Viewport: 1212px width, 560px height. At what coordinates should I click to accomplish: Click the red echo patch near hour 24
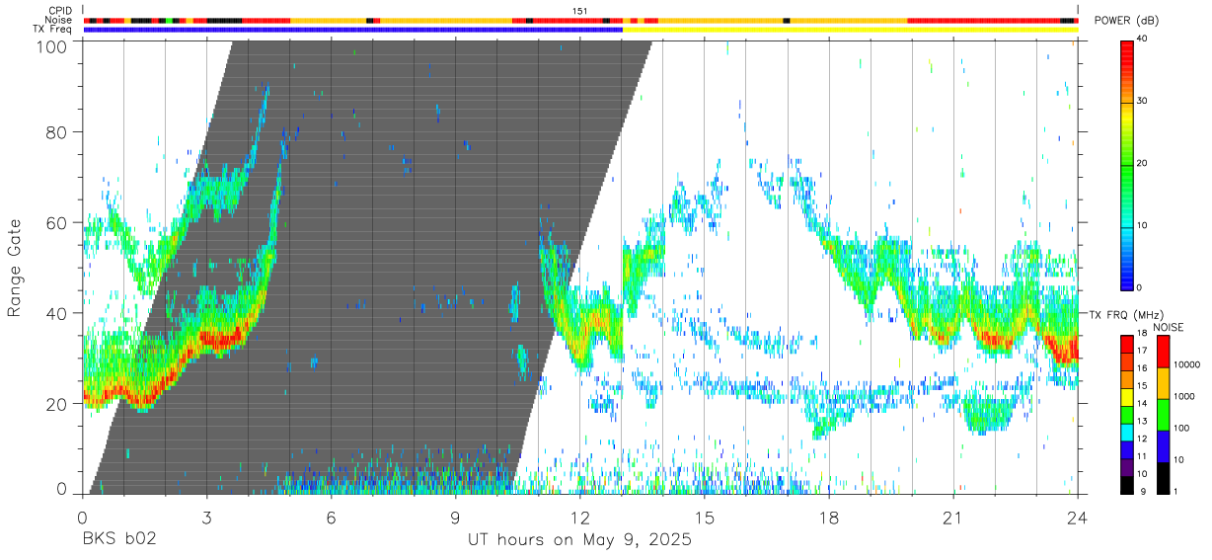pyautogui.click(x=1065, y=350)
